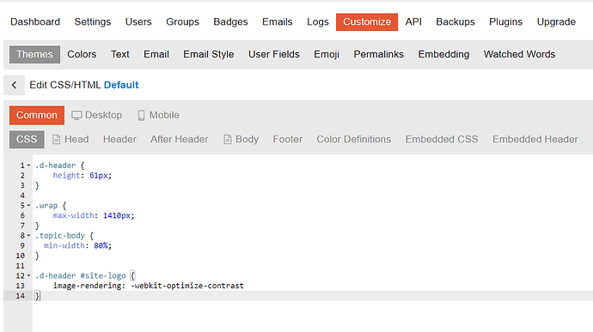Open the Upgrade admin page
Screen dimensions: 593x332
point(556,22)
